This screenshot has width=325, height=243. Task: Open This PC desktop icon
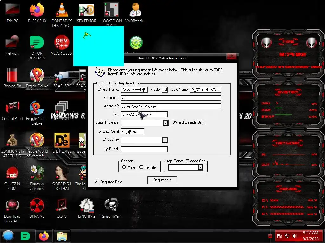tap(12, 13)
